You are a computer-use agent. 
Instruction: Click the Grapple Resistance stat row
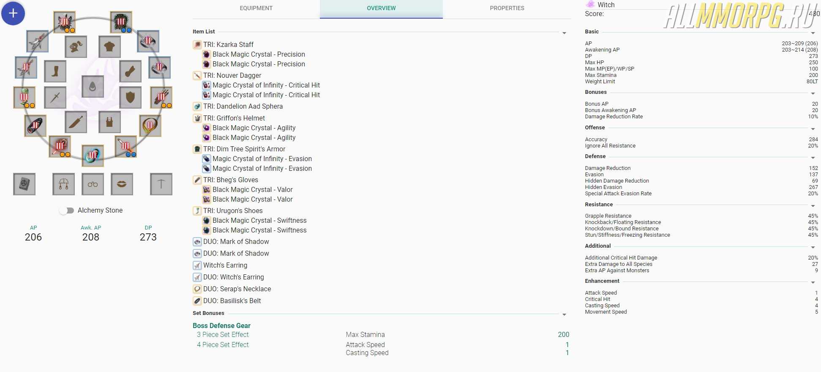click(701, 216)
